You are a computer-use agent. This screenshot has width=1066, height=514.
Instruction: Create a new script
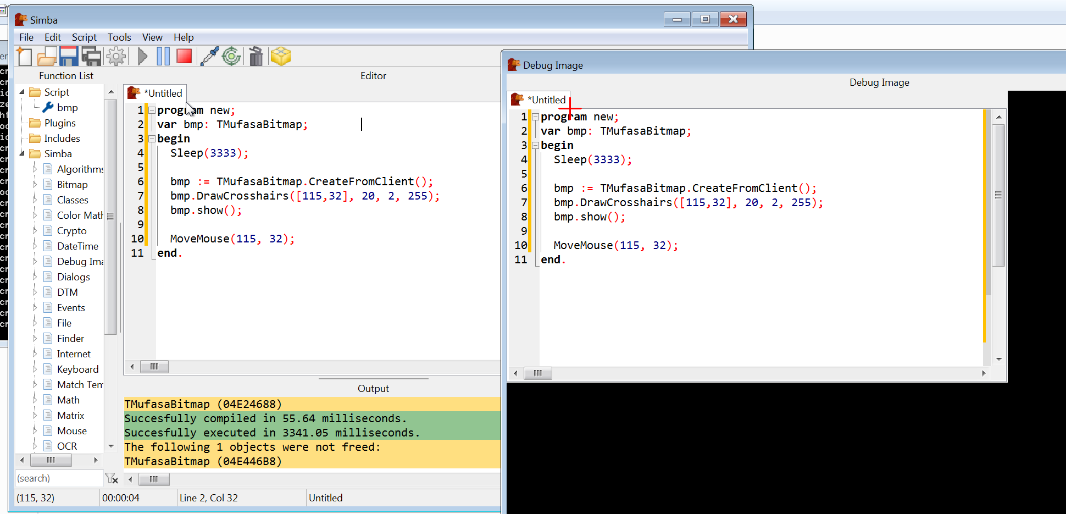[x=24, y=56]
